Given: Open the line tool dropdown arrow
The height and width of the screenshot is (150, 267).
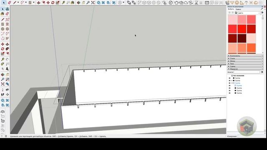Looking at the screenshot, I should 18,2.
